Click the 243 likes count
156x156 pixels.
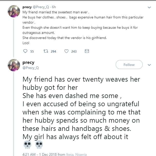point(74,52)
